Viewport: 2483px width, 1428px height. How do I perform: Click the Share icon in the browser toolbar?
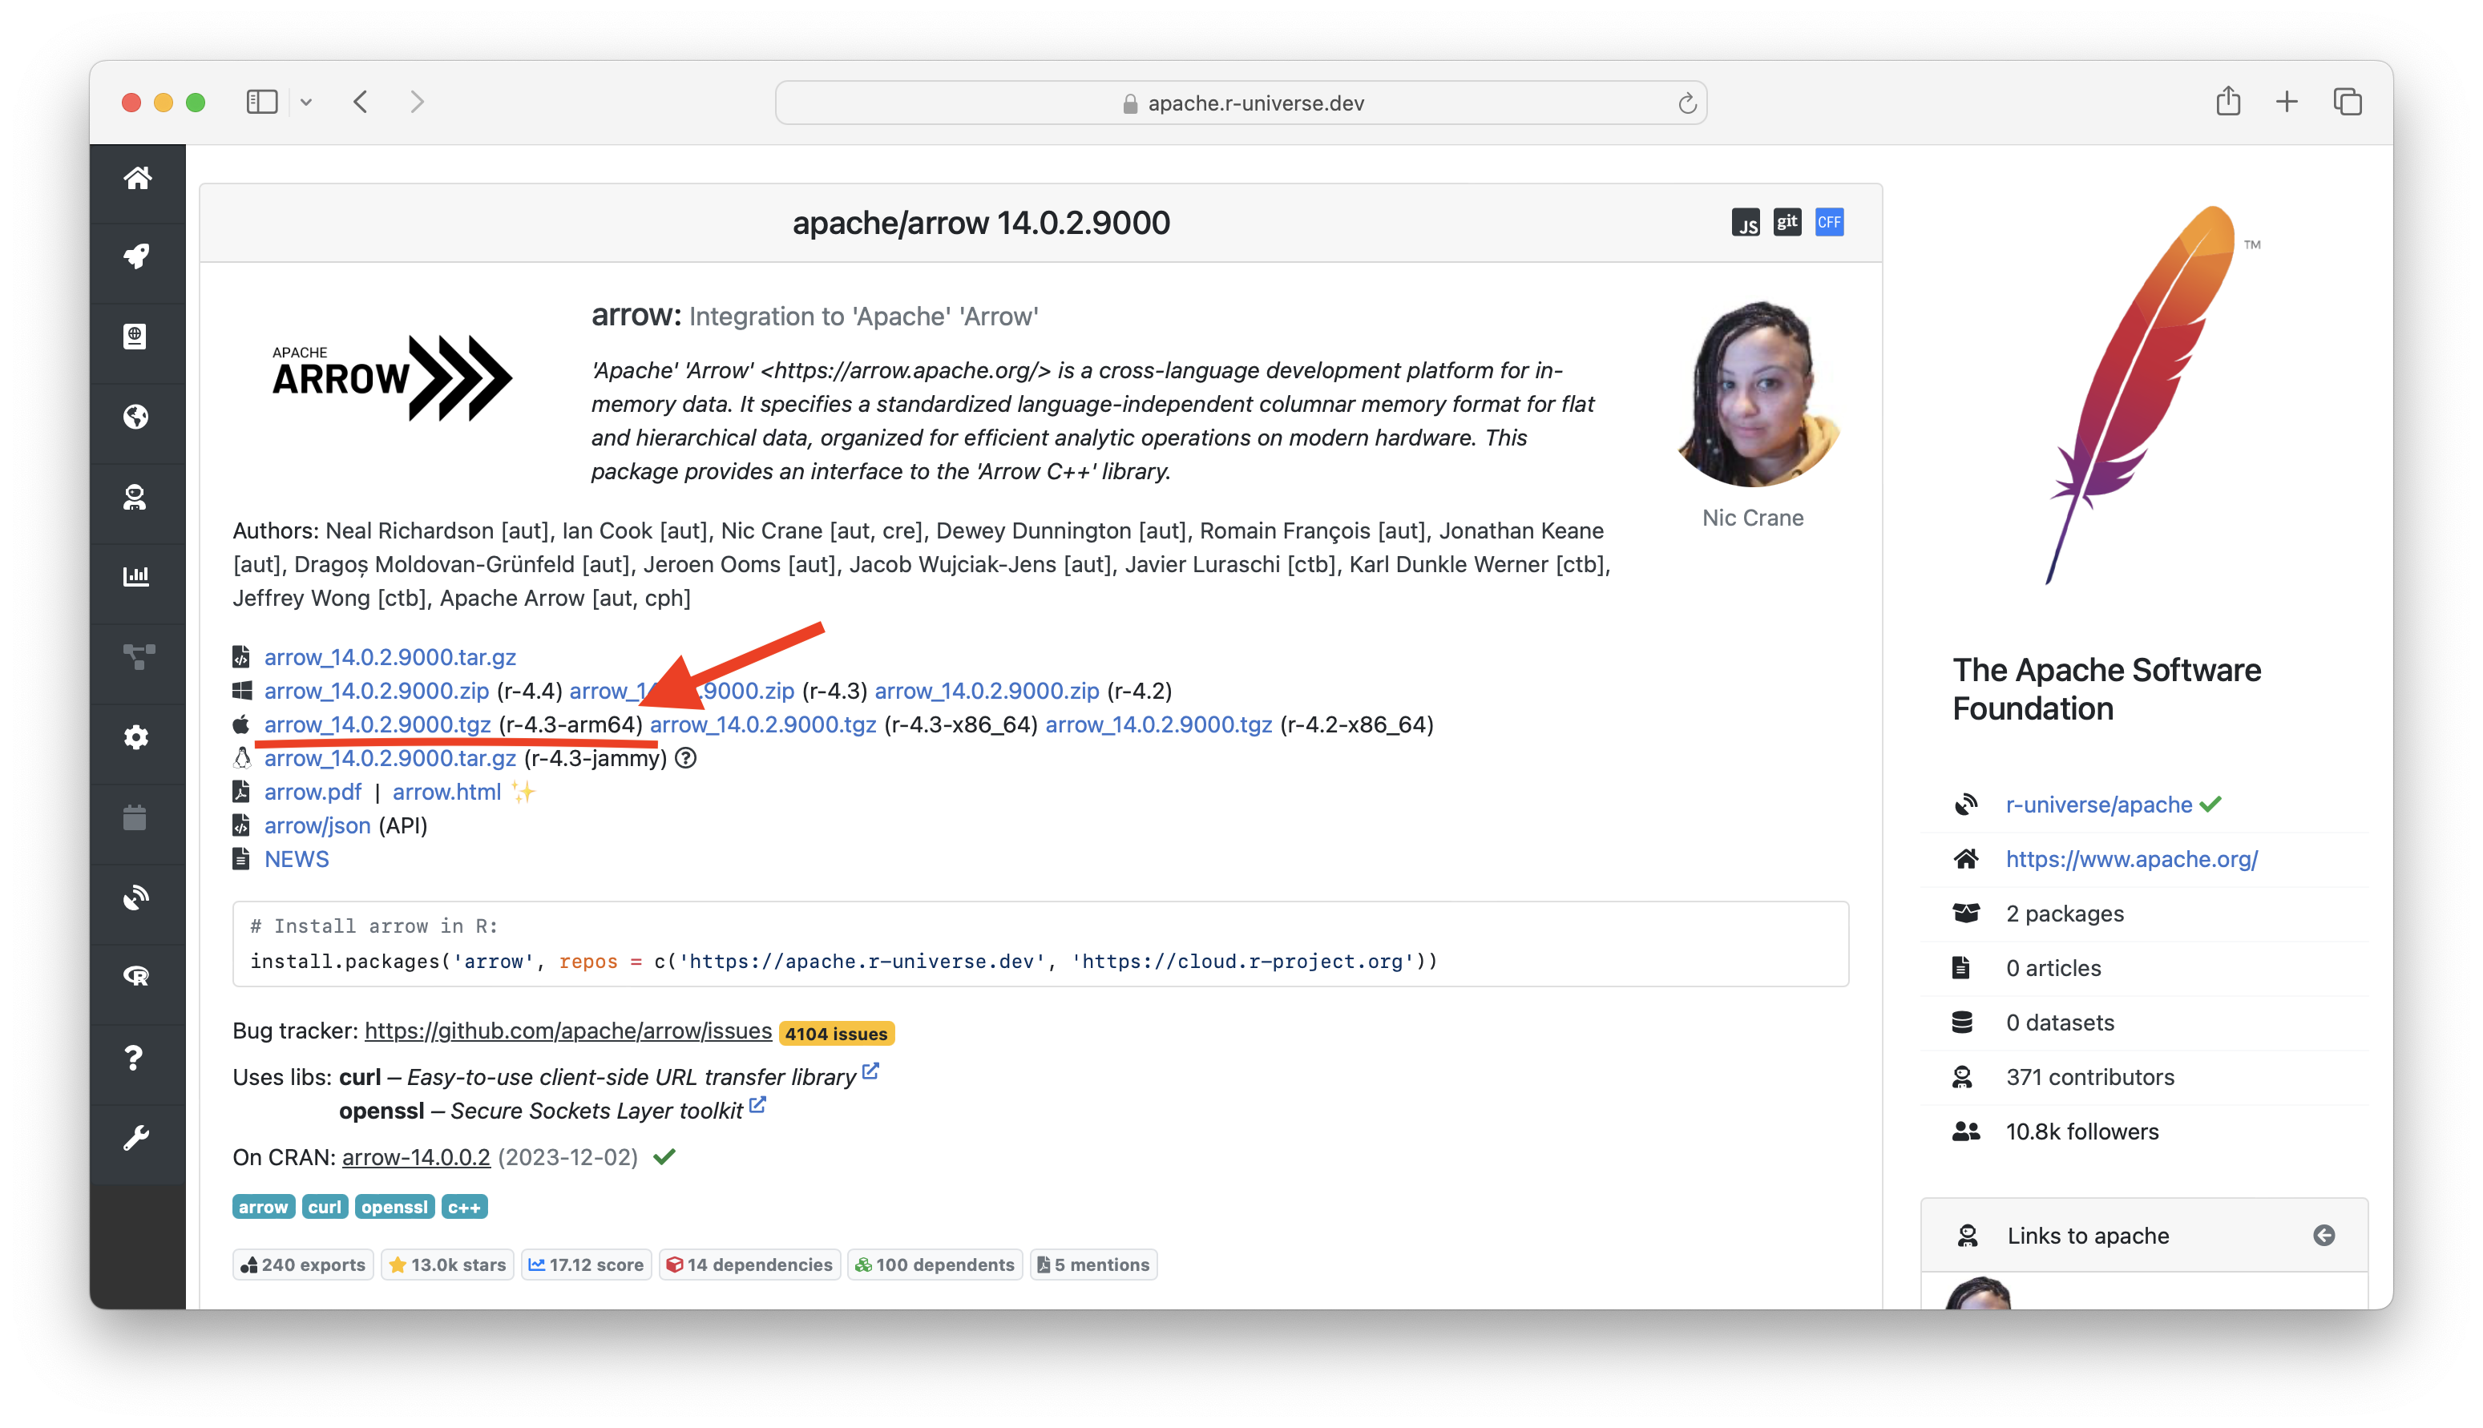tap(2228, 101)
